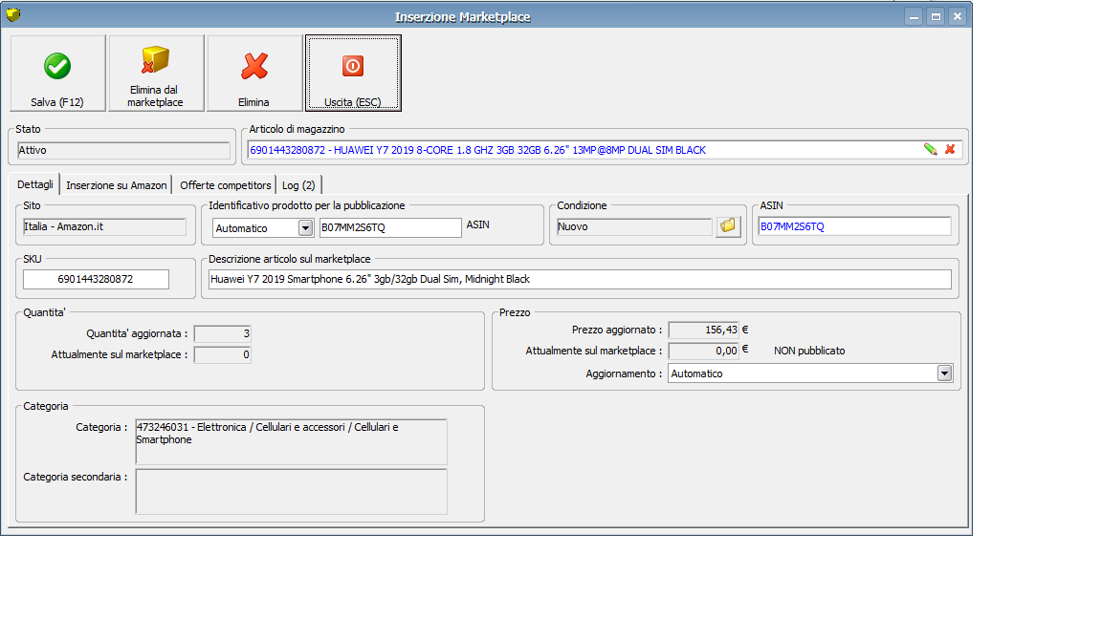The width and height of the screenshot is (1102, 619).
Task: Click the Salva (F12) green checkmark button
Action: coord(57,73)
